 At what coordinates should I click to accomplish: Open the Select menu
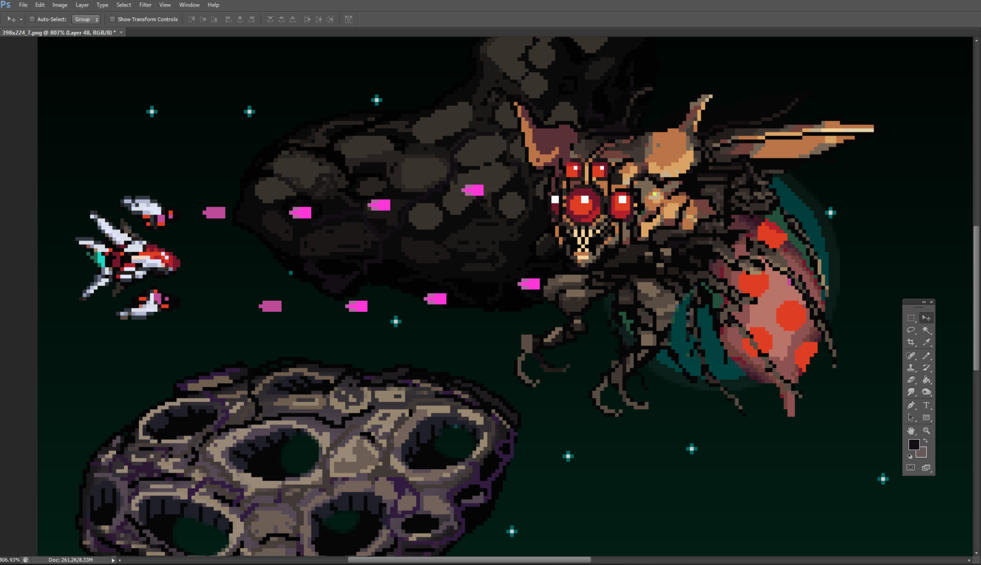[124, 5]
